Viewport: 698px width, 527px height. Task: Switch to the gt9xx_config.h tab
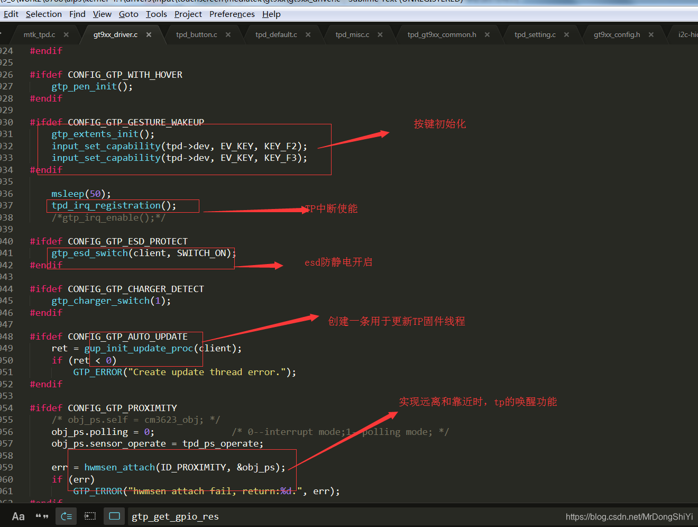pos(617,34)
